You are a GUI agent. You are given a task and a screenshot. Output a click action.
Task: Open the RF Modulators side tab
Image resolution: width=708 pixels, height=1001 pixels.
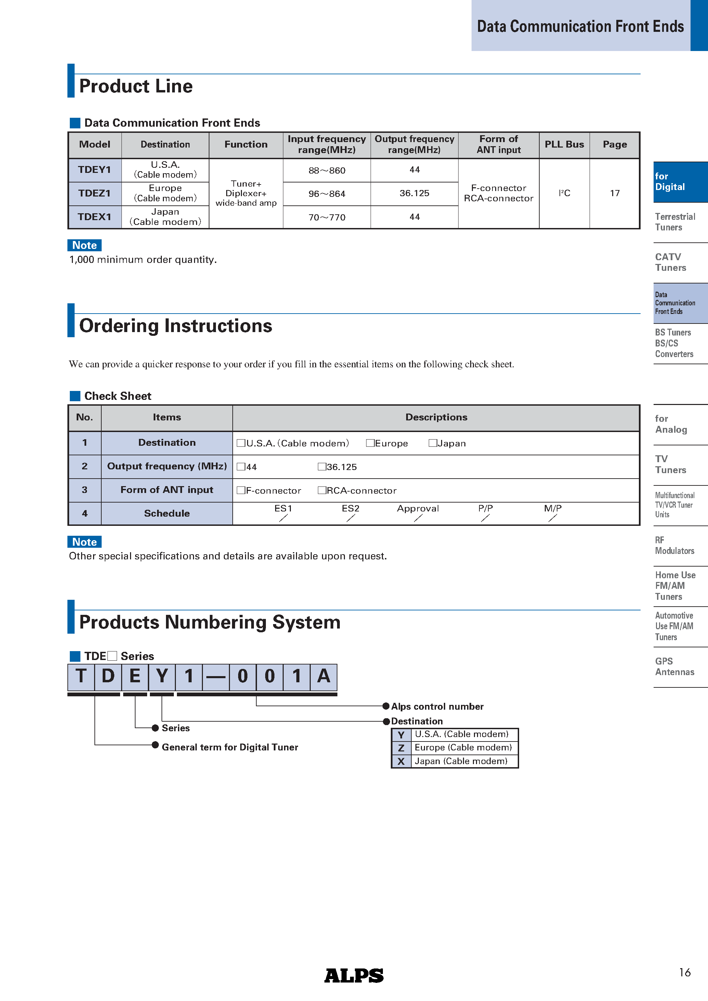tap(674, 545)
